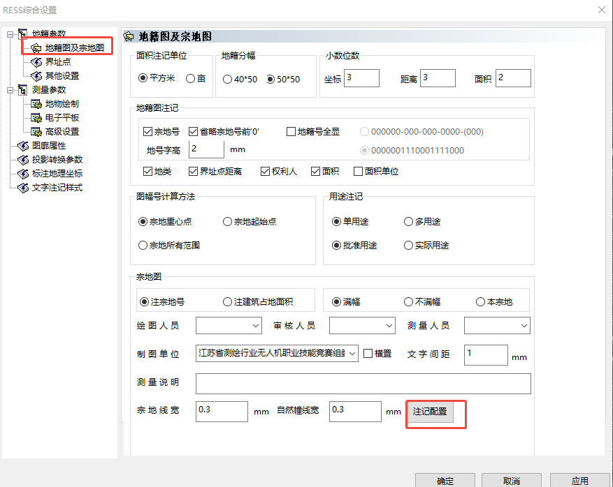Viewport: 613px width, 487px height.
Task: Select 不满幅 radio option
Action: [408, 302]
